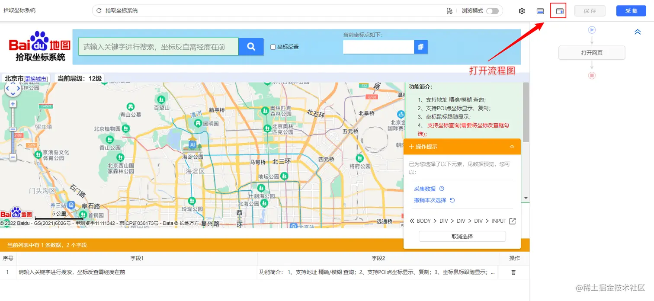The height and width of the screenshot is (301, 654).
Task: Click the 将府公园 map marker
Action: 359,158
